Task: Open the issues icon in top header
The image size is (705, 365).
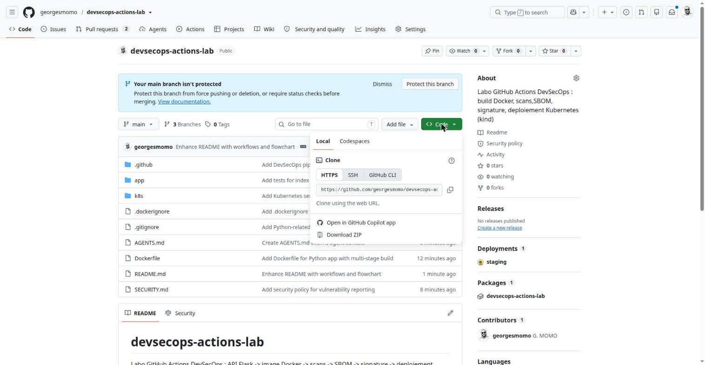Action: click(626, 12)
